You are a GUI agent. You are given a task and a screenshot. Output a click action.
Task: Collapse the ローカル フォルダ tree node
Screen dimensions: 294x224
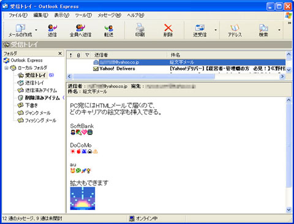pyautogui.click(x=7, y=68)
